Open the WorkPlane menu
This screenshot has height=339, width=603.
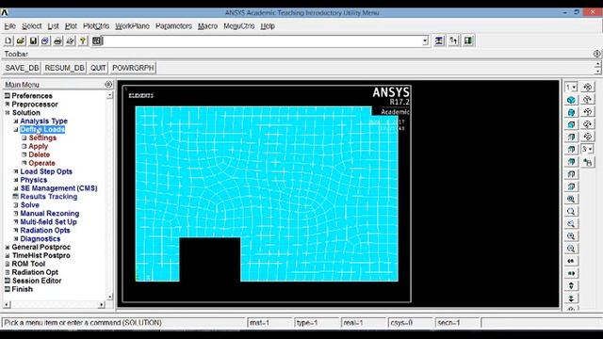click(x=132, y=26)
